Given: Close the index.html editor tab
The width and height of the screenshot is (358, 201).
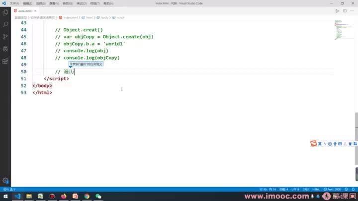Looking at the screenshot, I should pos(35,11).
